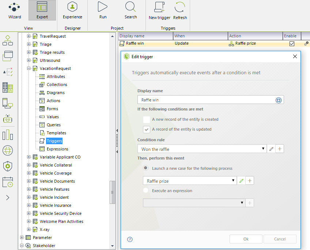
Task: Select Forms under VacationRequest
Action: (52, 109)
